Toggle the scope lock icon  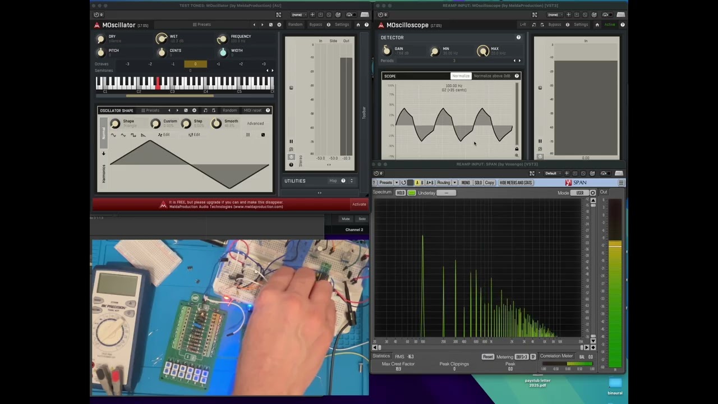coord(517,149)
